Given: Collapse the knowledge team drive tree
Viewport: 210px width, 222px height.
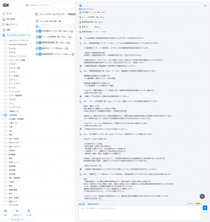Looking at the screenshot, I should [x=29, y=35].
